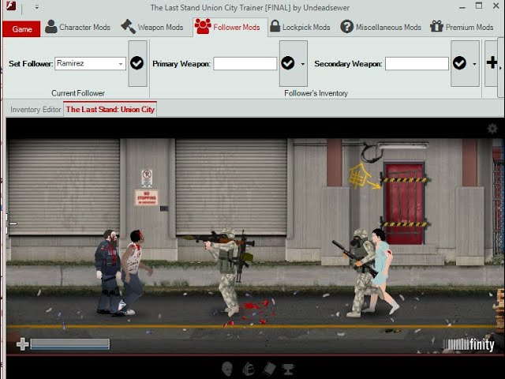Apply Secondary Weapon with the checkmark button
Viewport: 505px width, 379px height.
[459, 63]
